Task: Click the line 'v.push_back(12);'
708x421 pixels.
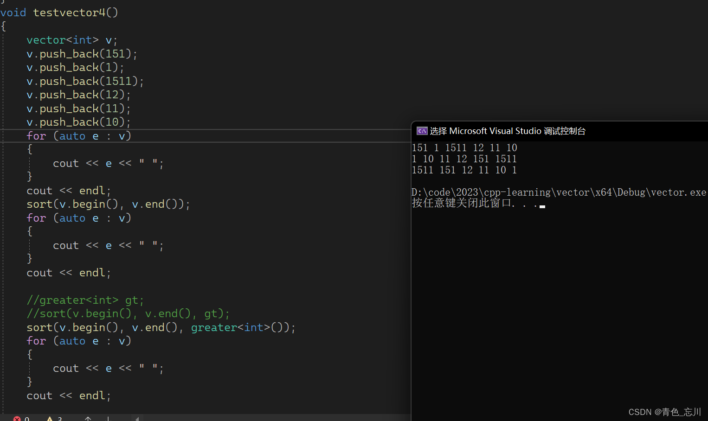Action: pos(78,95)
